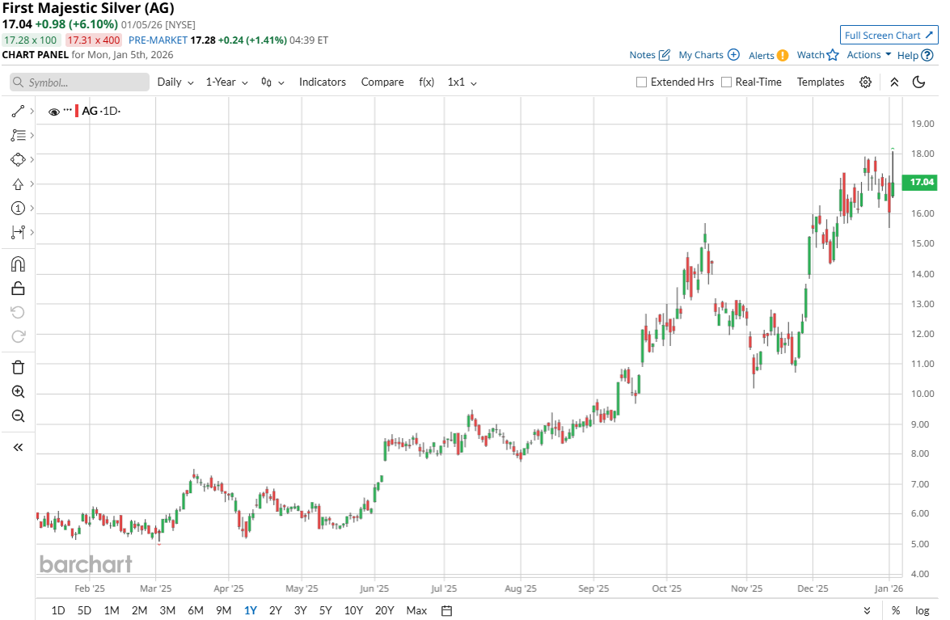950x620 pixels.
Task: Zoom out with the magnifier minus icon
Action: coord(18,416)
